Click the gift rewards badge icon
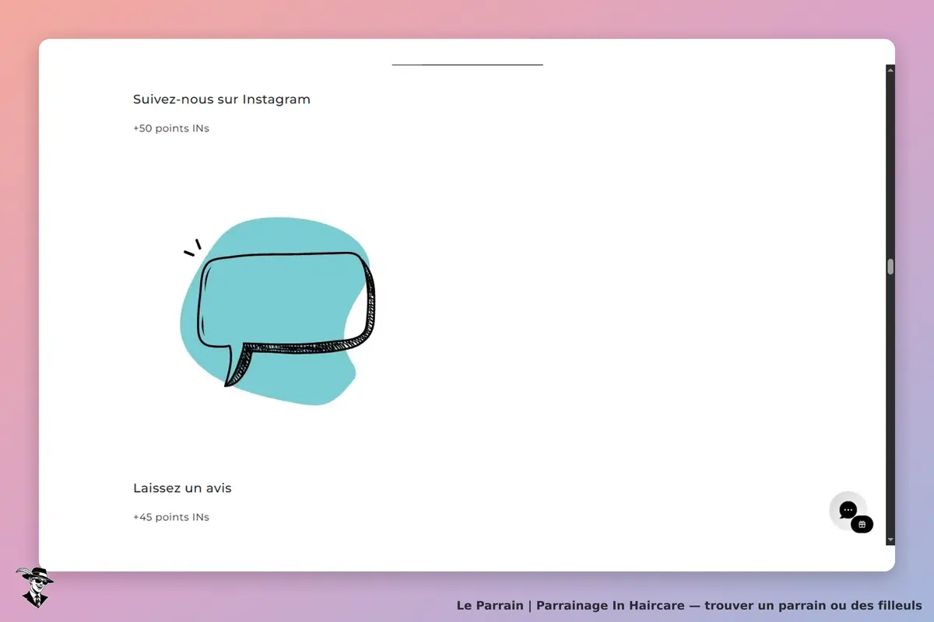 pyautogui.click(x=862, y=525)
